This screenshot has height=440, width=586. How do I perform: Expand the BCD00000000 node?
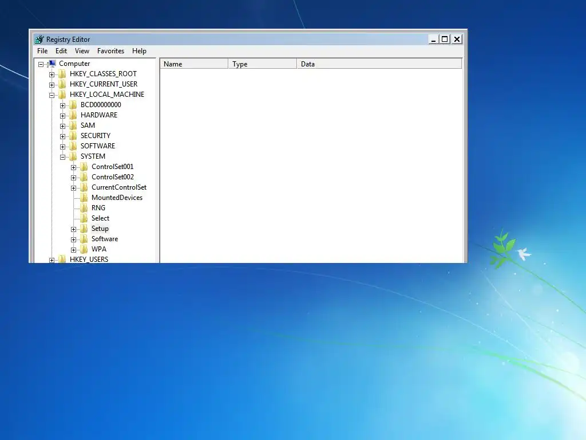click(62, 105)
